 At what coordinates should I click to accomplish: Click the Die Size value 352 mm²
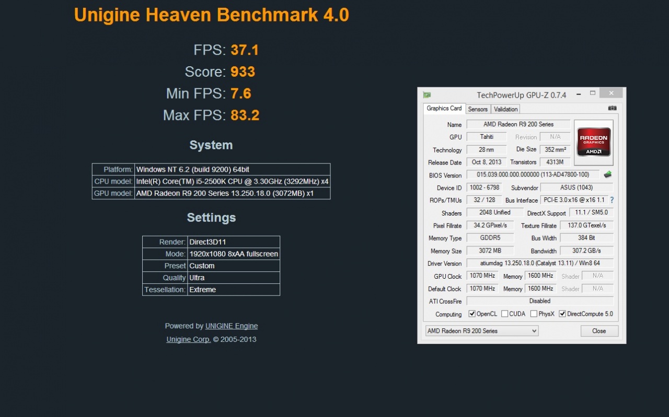[555, 149]
